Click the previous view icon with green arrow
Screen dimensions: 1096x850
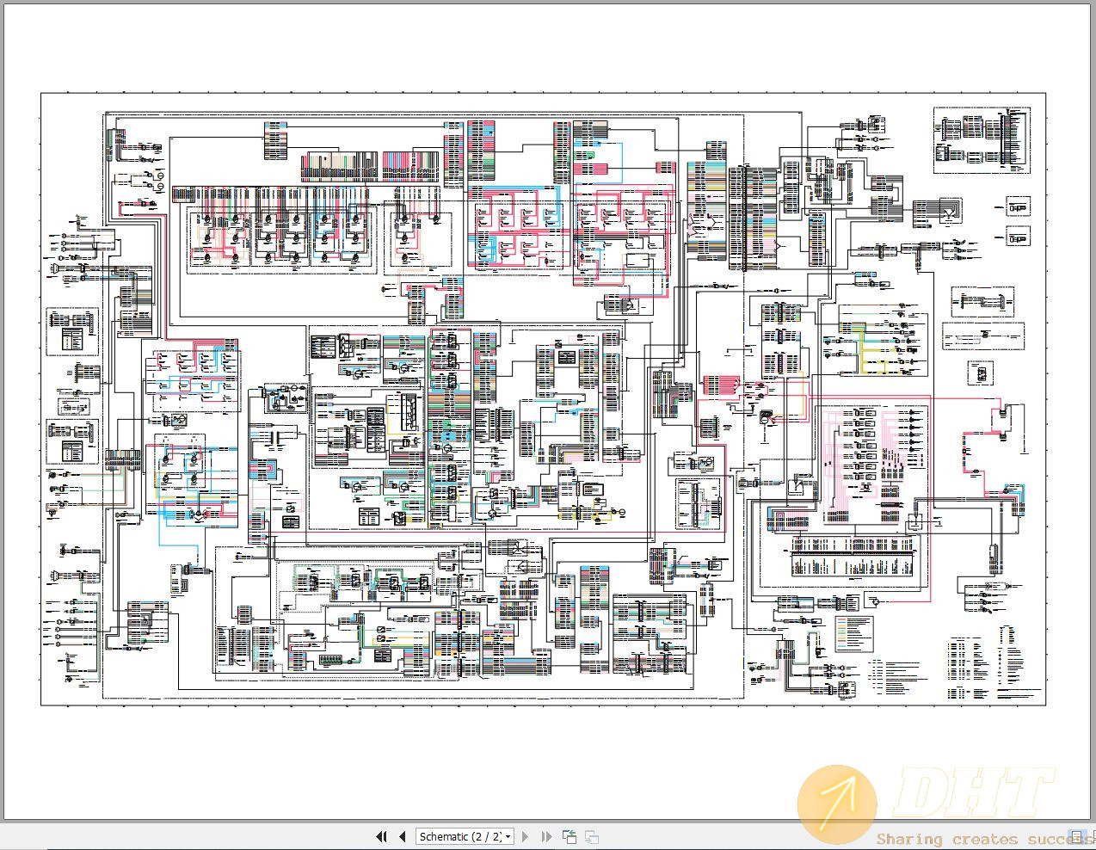pyautogui.click(x=569, y=836)
